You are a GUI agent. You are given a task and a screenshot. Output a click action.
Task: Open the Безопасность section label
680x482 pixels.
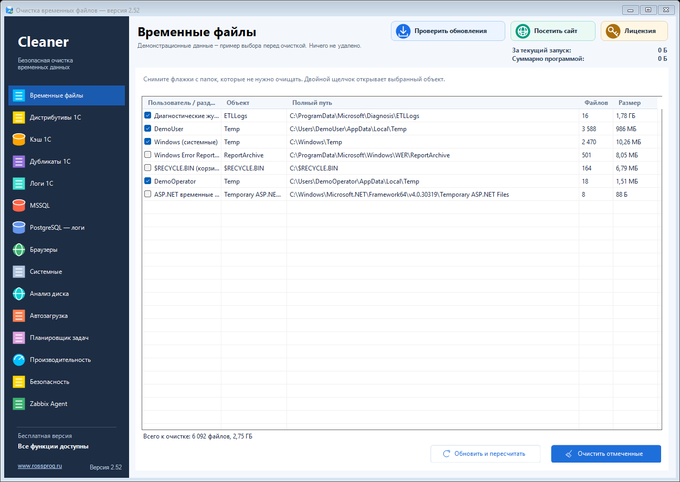point(50,382)
